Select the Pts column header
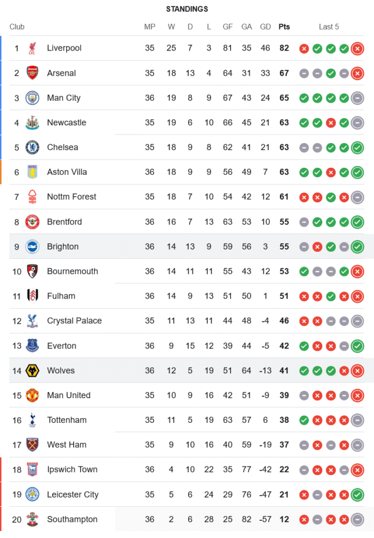 [284, 27]
